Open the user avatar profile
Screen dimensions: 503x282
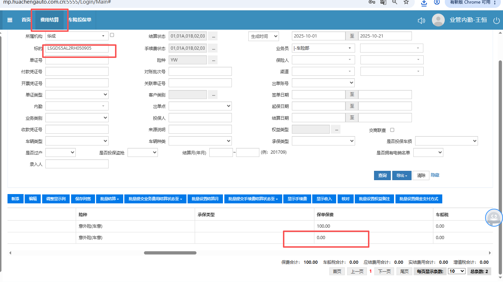pos(438,20)
